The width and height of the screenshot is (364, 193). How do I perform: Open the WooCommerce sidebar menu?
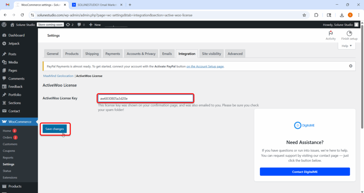click(19, 122)
